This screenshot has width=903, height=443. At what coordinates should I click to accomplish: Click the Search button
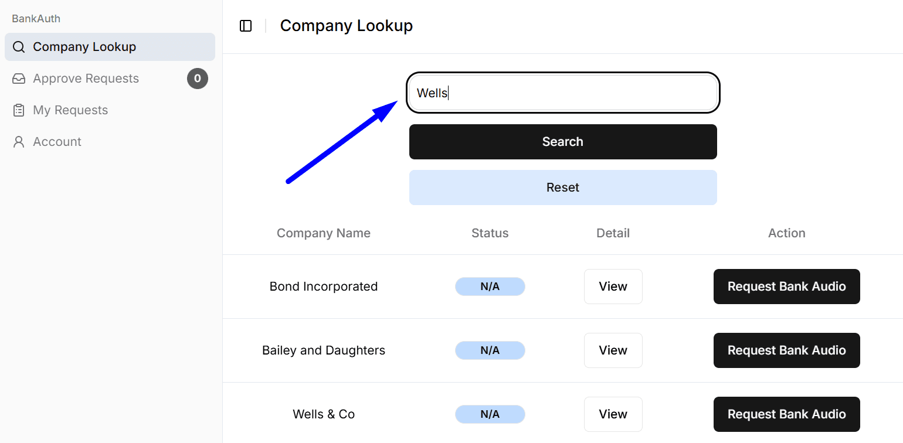pyautogui.click(x=563, y=142)
